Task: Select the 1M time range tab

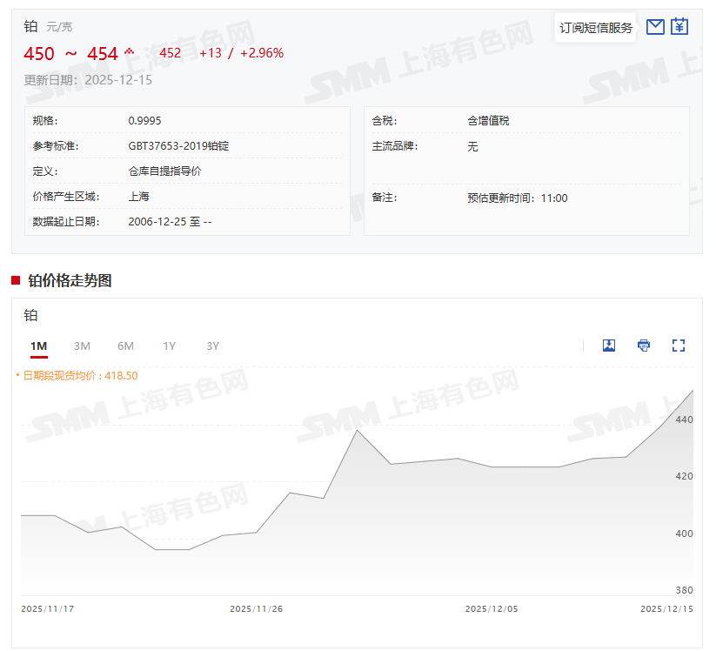Action: click(x=38, y=346)
